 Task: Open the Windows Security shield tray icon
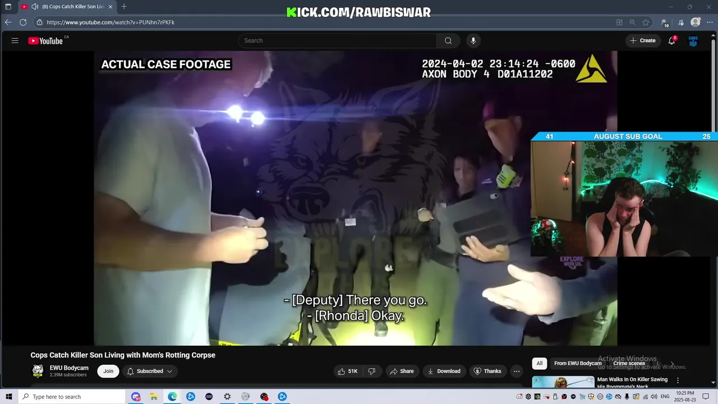pyautogui.click(x=591, y=397)
